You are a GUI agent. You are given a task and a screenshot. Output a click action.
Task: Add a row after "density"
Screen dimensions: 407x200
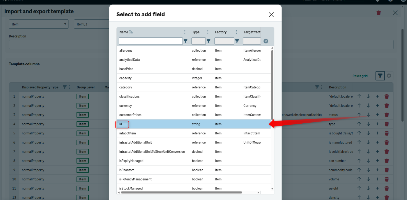(377, 197)
